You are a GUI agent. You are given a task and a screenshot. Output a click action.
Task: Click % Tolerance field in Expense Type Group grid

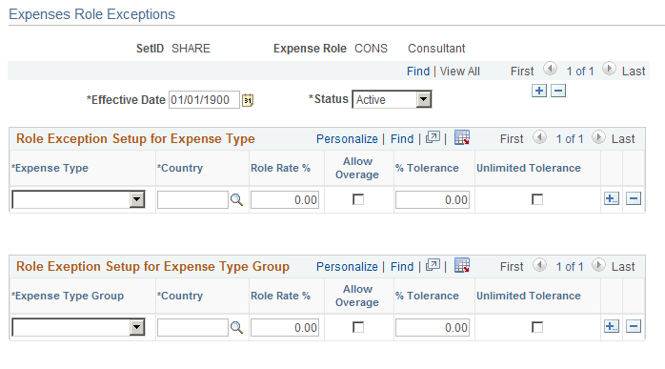coord(433,327)
